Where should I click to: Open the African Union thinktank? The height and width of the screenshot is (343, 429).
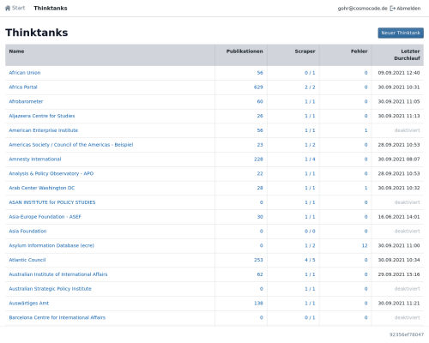[25, 73]
